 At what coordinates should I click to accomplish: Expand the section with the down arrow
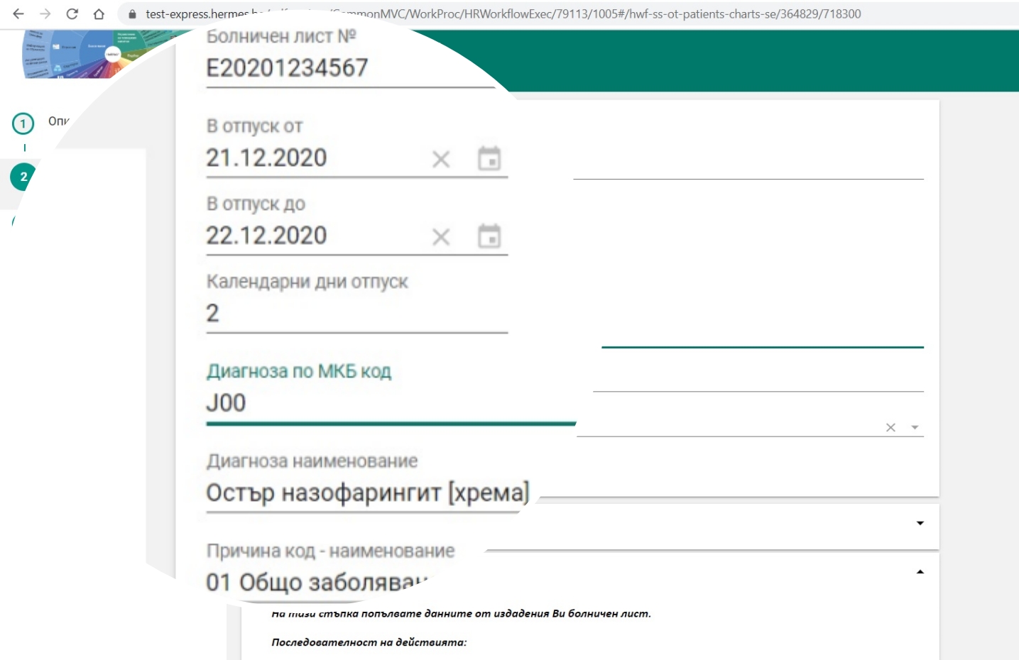click(920, 523)
